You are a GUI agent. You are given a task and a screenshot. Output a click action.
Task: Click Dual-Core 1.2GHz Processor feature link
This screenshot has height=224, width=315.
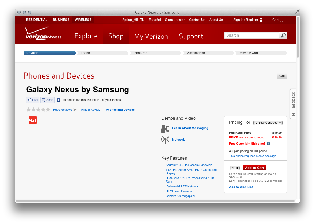point(190,180)
